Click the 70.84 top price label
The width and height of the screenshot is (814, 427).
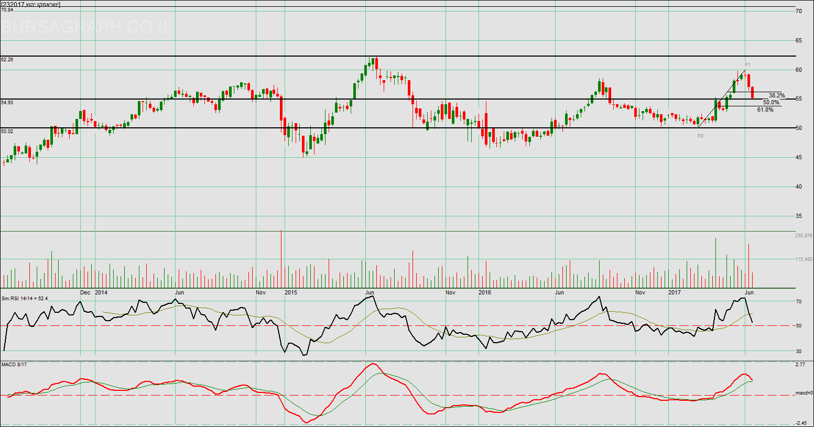(x=7, y=10)
